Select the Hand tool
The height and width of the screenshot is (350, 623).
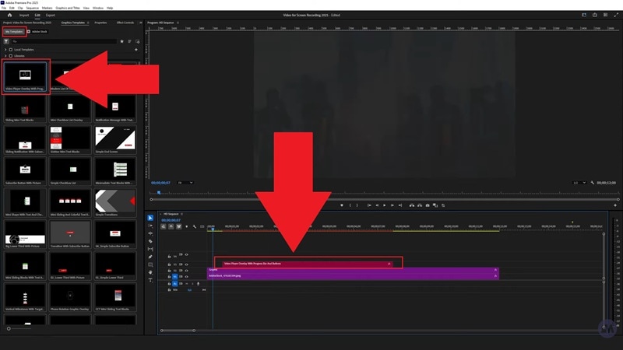tap(150, 272)
